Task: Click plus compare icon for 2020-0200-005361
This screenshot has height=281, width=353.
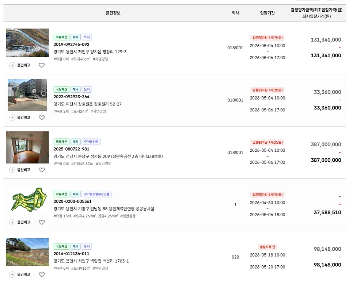Action: tap(12, 222)
